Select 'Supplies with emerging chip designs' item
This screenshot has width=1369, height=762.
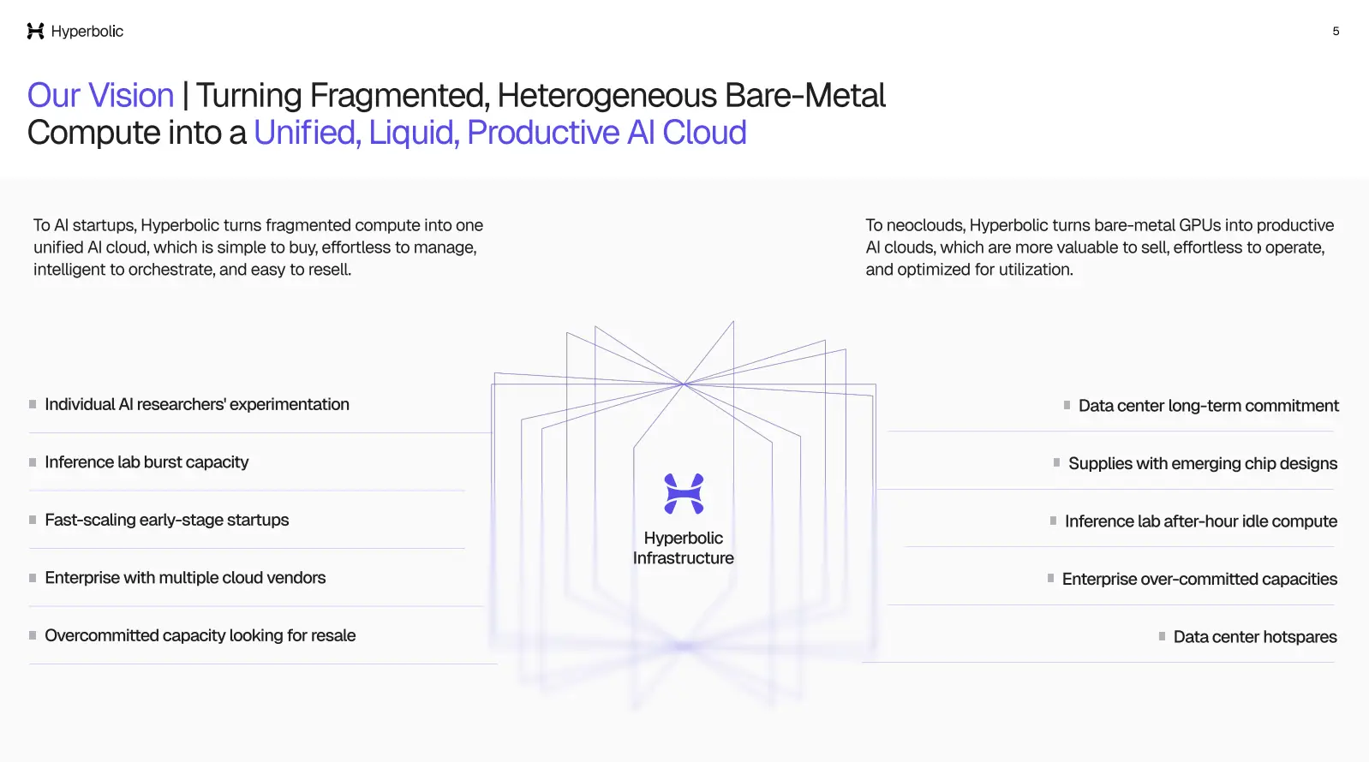pos(1203,463)
